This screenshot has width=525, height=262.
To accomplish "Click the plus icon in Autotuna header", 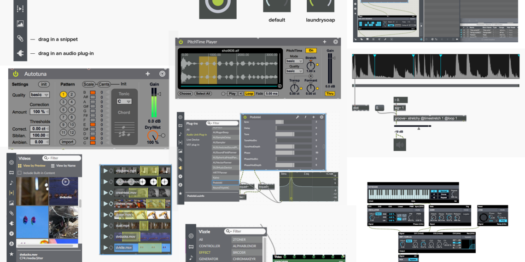I will (148, 74).
